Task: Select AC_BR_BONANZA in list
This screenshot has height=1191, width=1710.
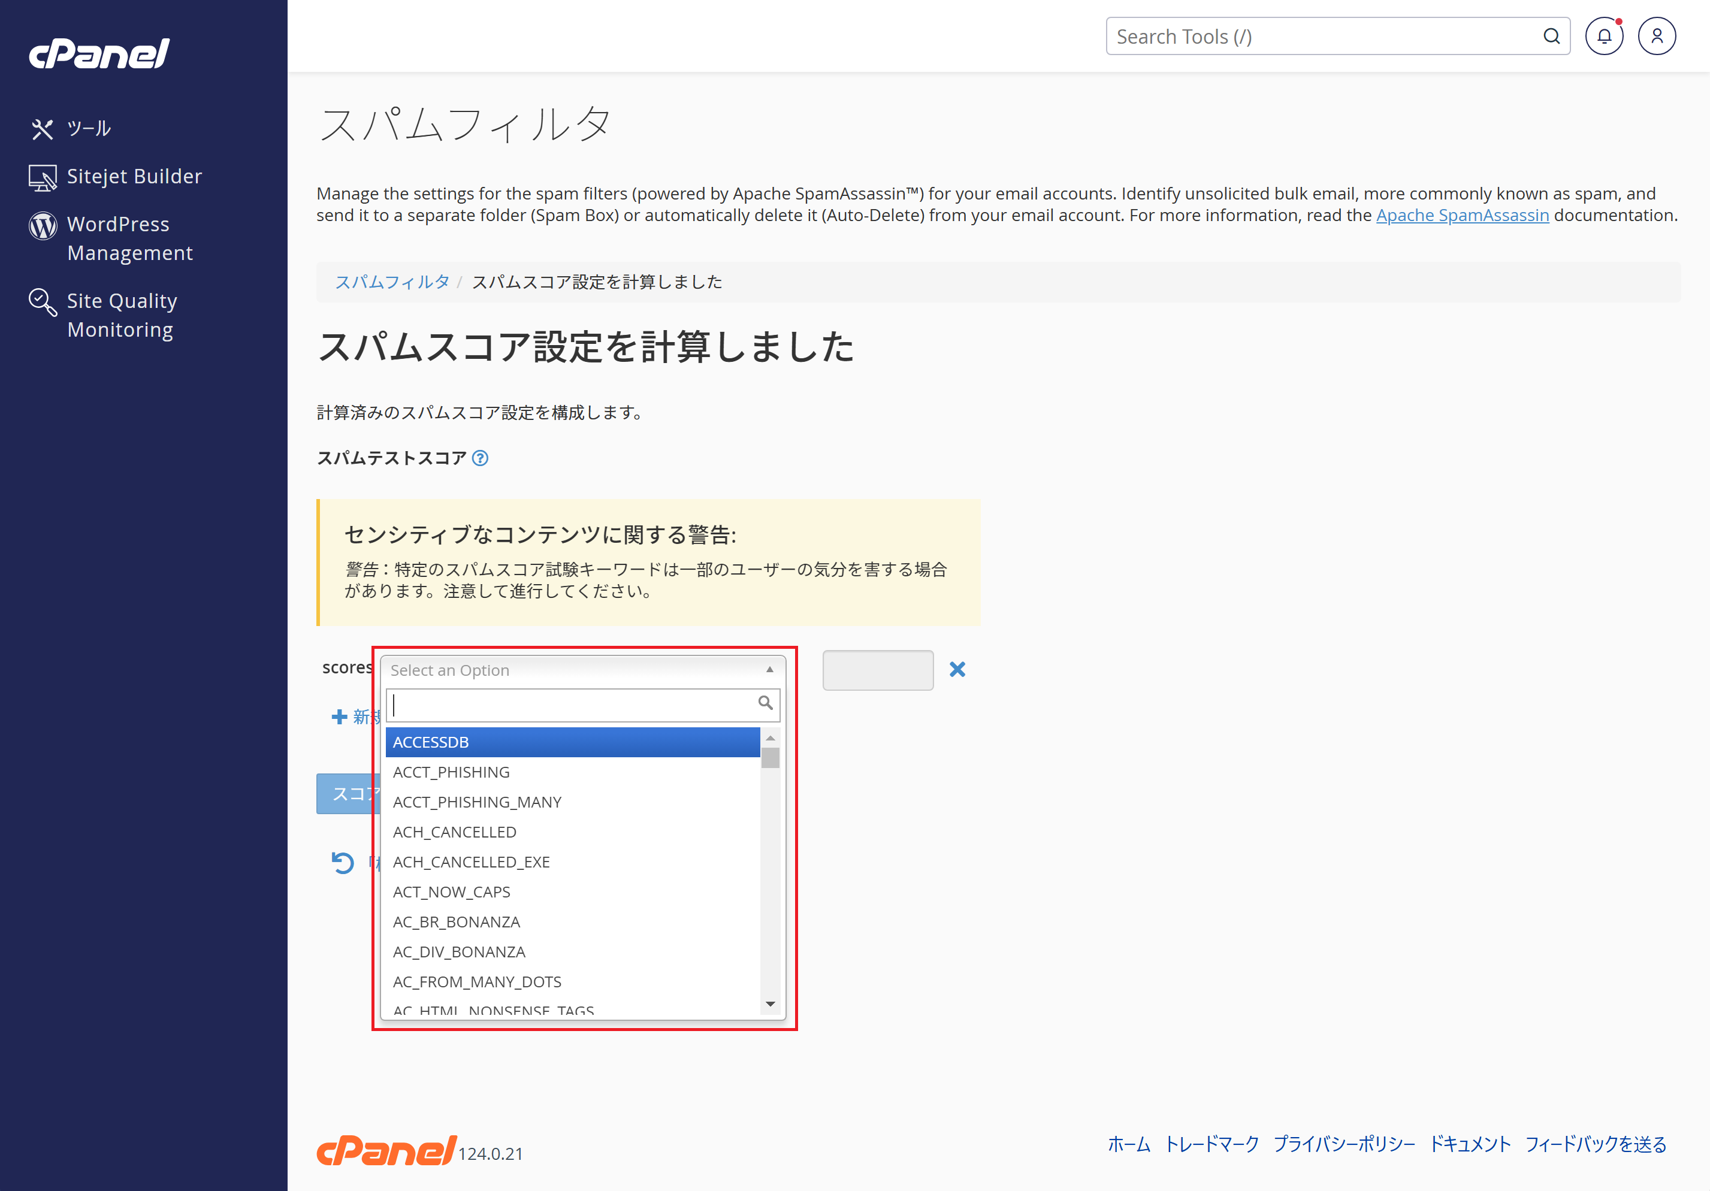Action: (x=572, y=922)
